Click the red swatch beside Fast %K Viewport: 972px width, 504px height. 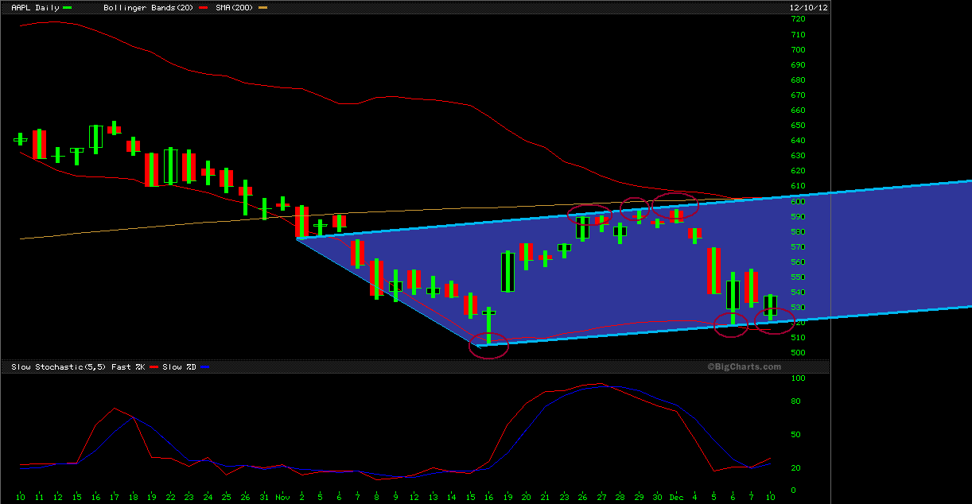coord(152,367)
